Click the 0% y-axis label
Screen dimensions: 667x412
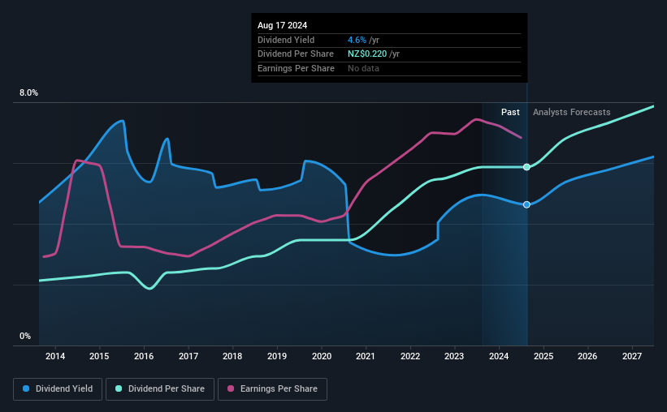pos(25,336)
